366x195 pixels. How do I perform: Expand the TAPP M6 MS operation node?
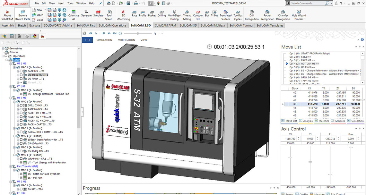pyautogui.click(x=18, y=109)
